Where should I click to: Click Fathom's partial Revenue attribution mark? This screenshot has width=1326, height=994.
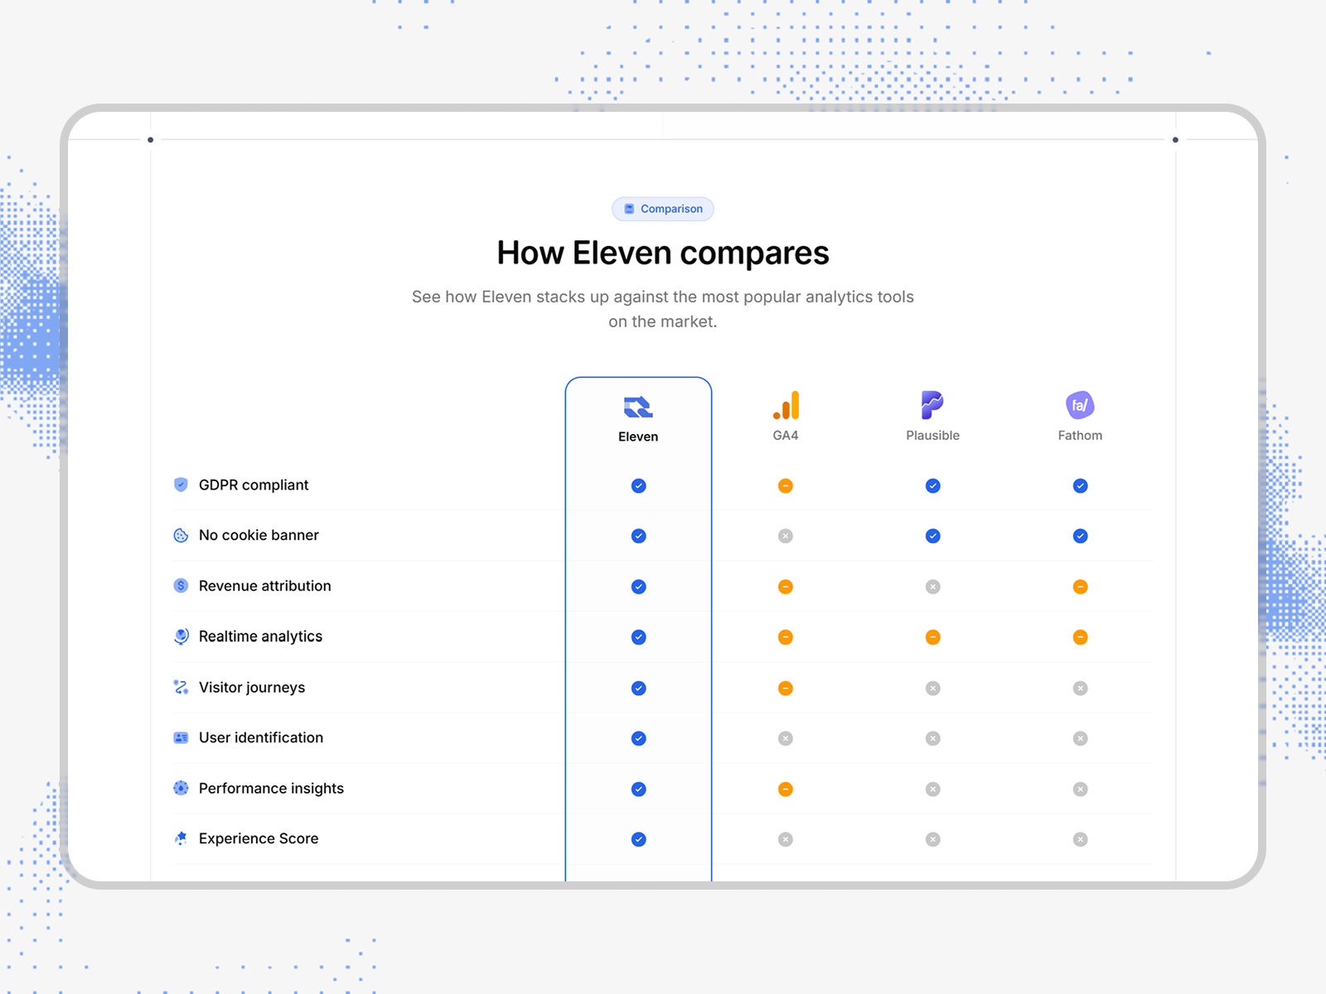[1080, 586]
